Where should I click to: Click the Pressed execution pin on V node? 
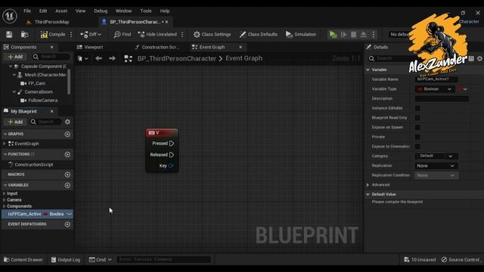pyautogui.click(x=172, y=144)
